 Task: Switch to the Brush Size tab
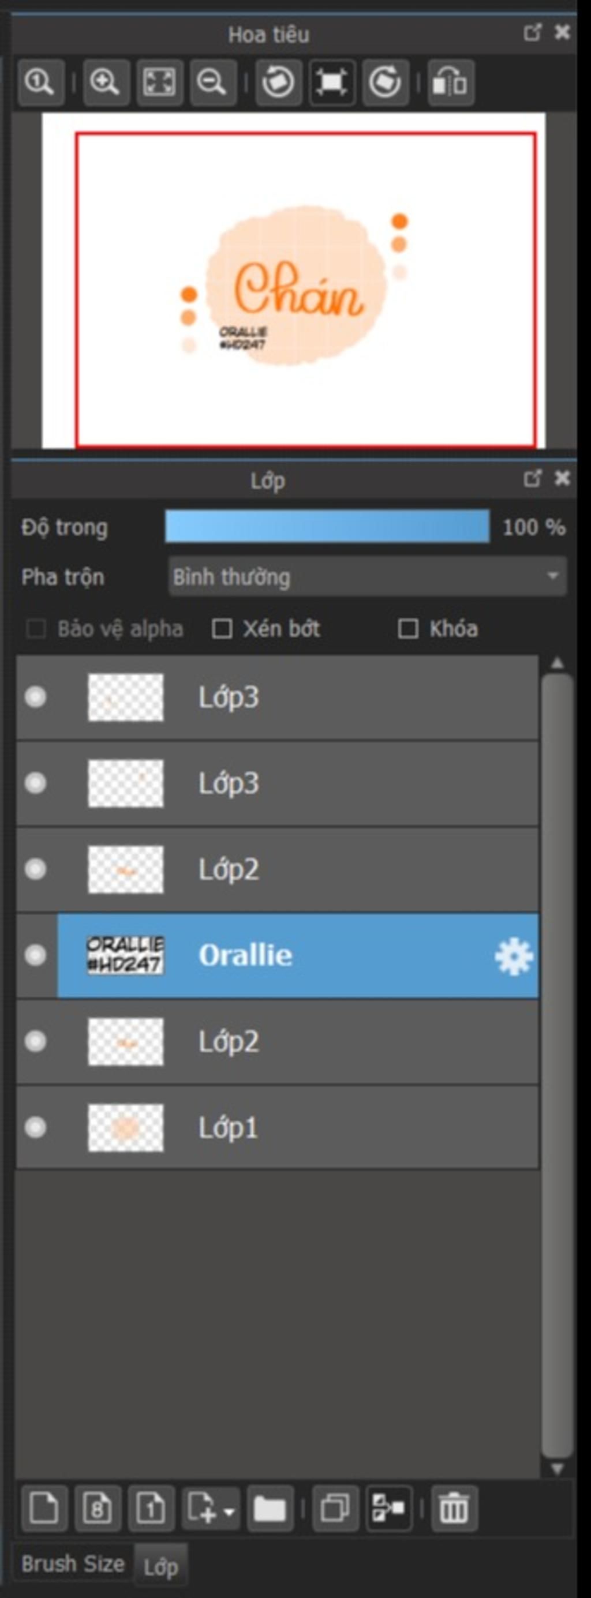[x=73, y=1565]
